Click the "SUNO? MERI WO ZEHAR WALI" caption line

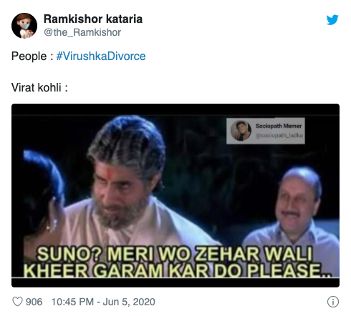pyautogui.click(x=175, y=254)
